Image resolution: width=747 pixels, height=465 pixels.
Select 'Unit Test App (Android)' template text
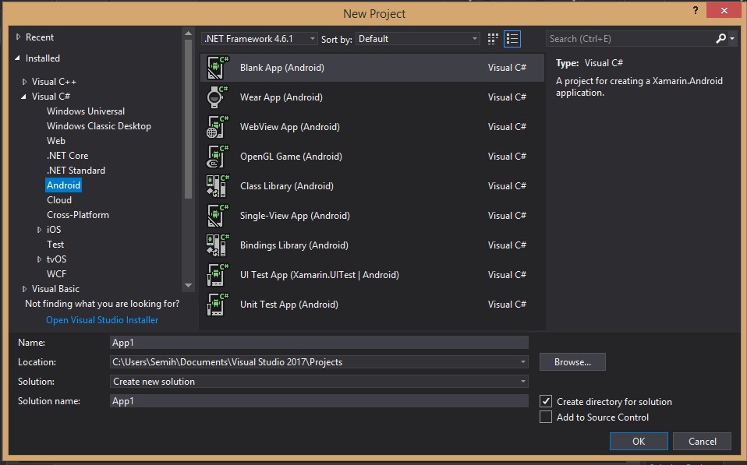(289, 304)
